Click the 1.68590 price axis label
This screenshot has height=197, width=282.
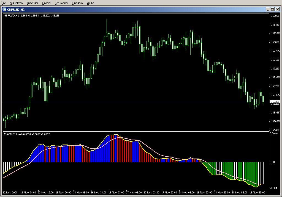[275, 24]
